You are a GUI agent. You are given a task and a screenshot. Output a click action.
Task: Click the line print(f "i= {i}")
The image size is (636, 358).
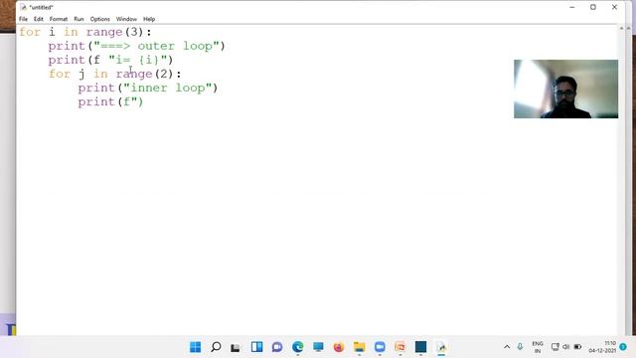(110, 60)
